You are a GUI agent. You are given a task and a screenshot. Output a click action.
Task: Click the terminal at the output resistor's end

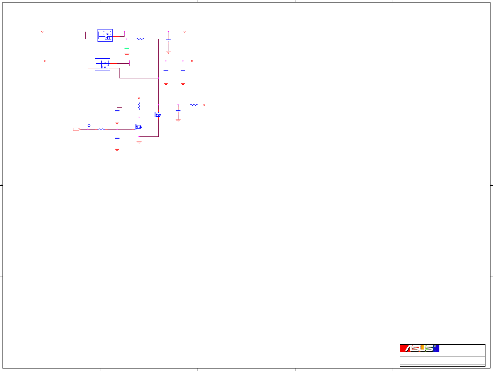point(204,105)
